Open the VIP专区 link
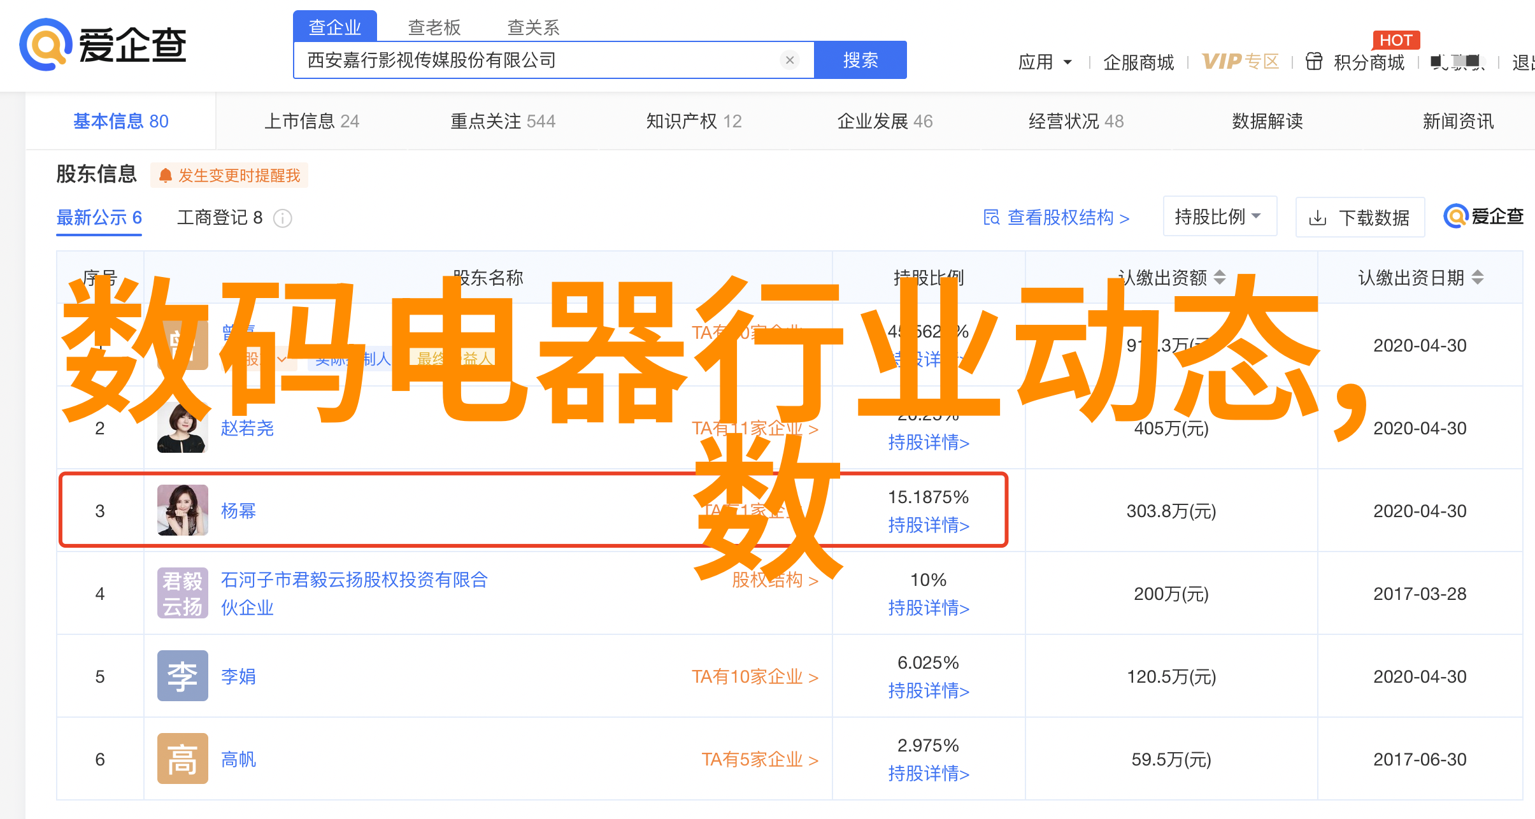 pos(1241,62)
